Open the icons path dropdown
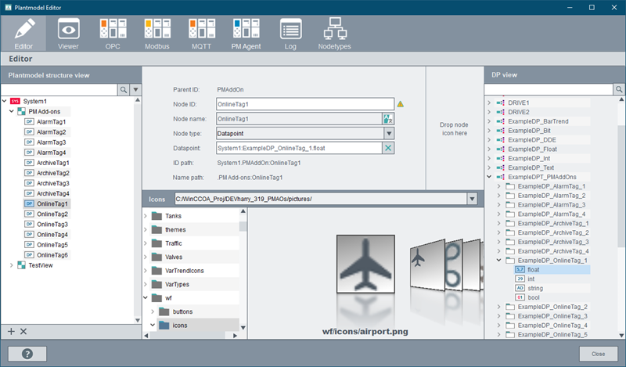 470,200
